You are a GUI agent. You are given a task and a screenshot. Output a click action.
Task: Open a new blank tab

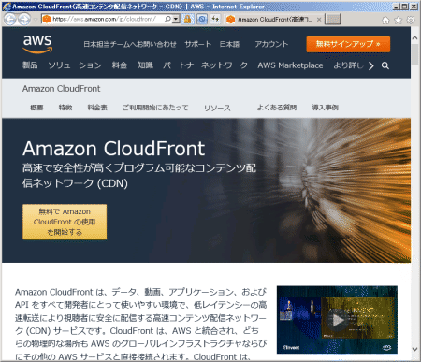tap(332, 20)
